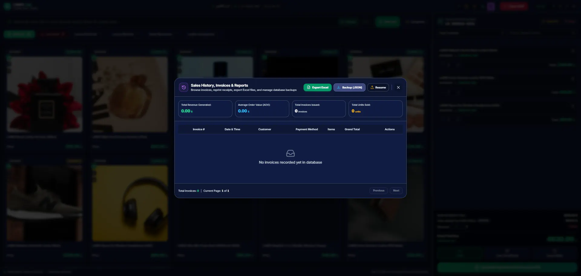Click the 'Current Page: 1 of 1' text

point(216,191)
